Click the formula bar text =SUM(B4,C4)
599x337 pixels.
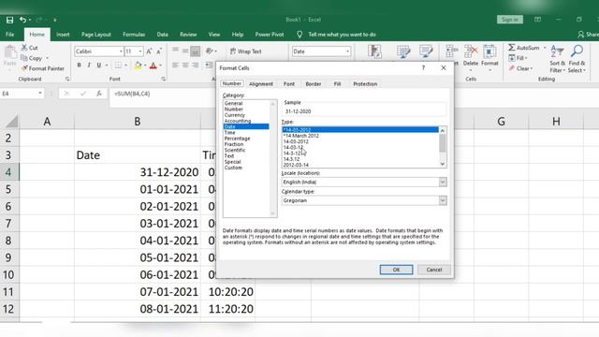point(132,94)
